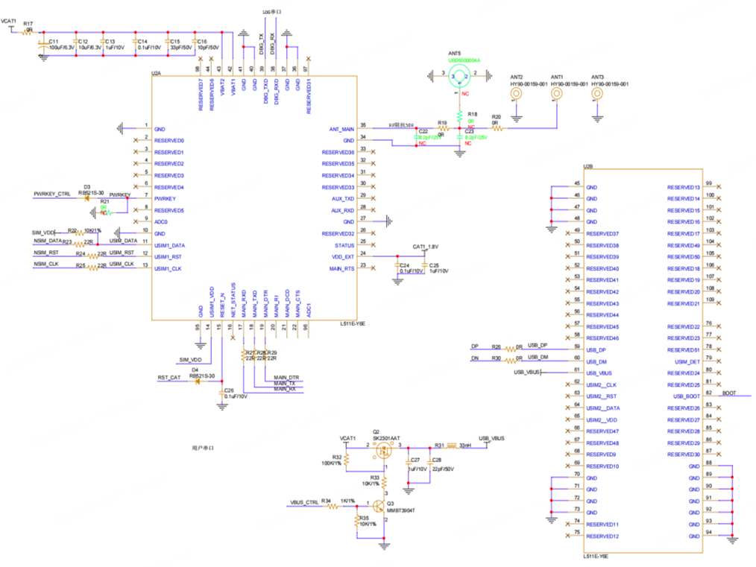Select the RESERVED37 pin label
Screen dimensions: 756x567
[602, 234]
